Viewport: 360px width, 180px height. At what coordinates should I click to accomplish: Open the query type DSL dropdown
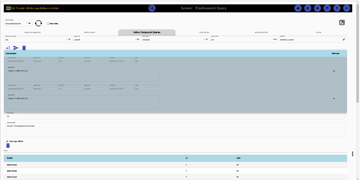tap(38, 40)
